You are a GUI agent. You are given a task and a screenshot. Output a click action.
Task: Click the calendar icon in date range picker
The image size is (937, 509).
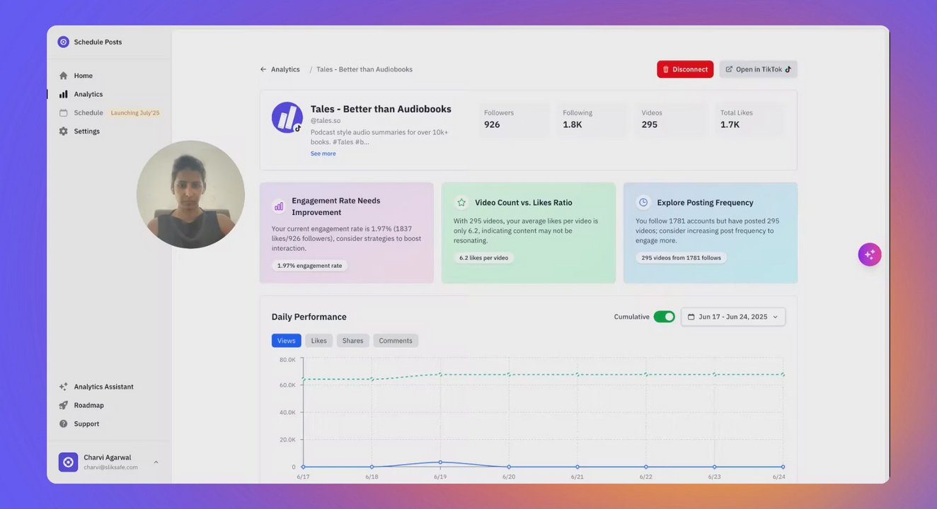(691, 317)
